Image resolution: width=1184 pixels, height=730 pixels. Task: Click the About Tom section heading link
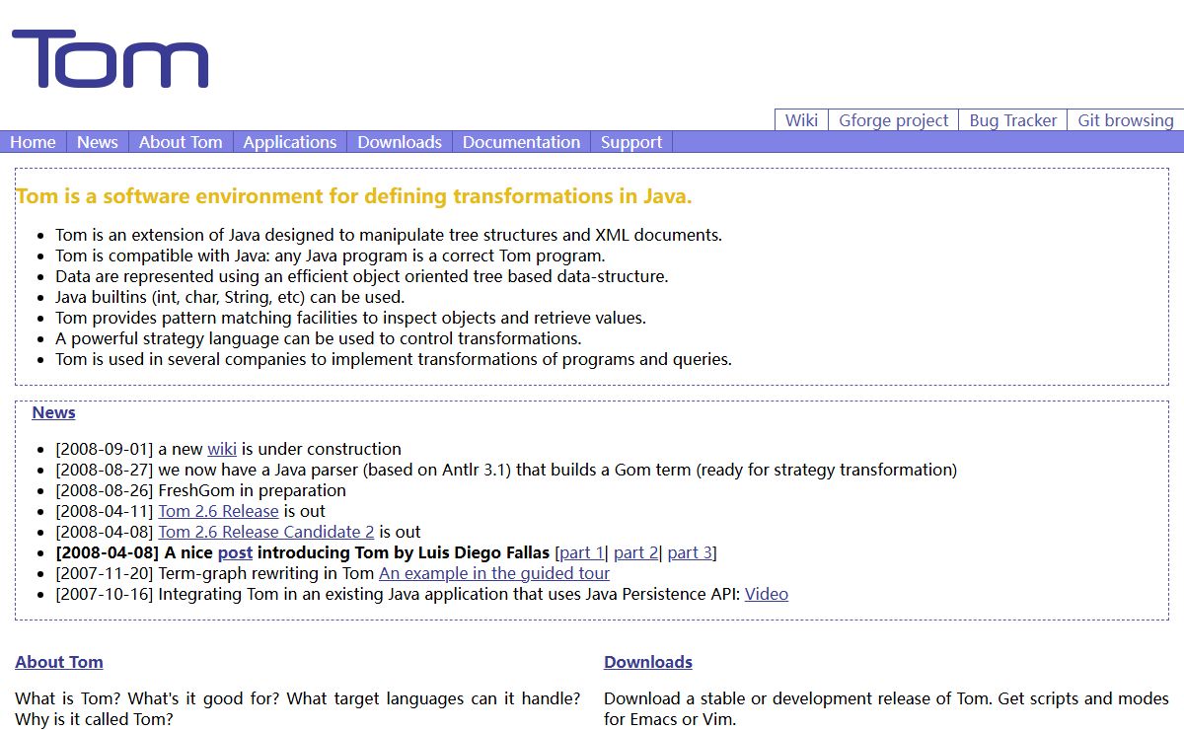click(59, 662)
